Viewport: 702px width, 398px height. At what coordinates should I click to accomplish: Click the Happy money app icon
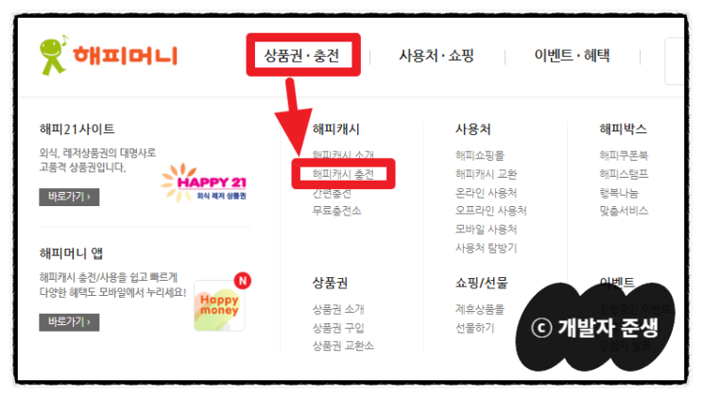tap(219, 305)
